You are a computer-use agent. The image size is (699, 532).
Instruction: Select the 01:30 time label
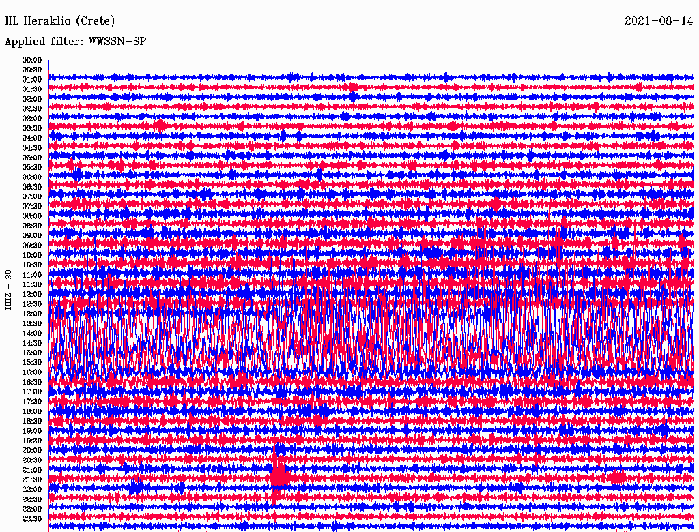[32, 89]
